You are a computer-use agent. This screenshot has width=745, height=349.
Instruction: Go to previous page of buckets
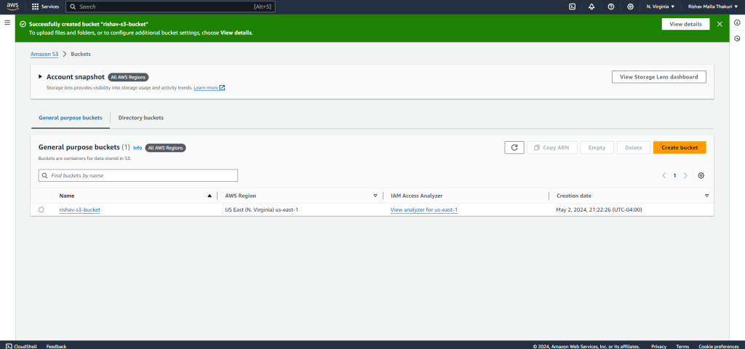(x=664, y=176)
